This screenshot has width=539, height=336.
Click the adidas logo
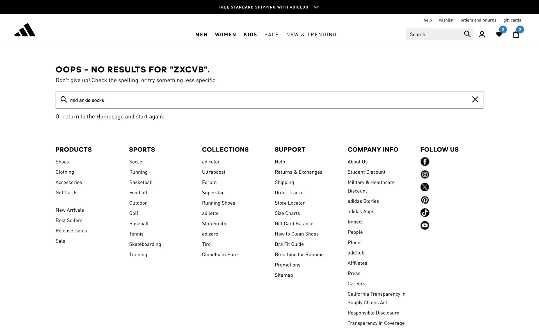coord(25,30)
